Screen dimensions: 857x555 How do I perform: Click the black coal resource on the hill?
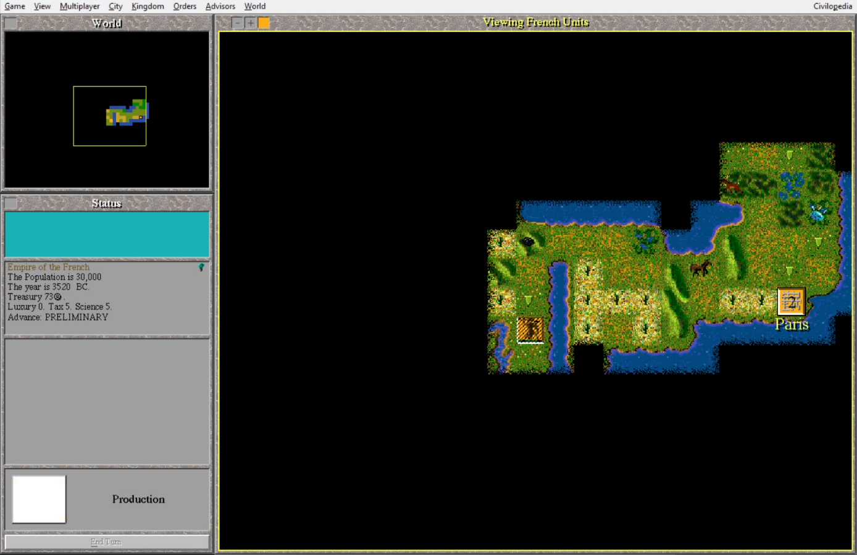[528, 241]
